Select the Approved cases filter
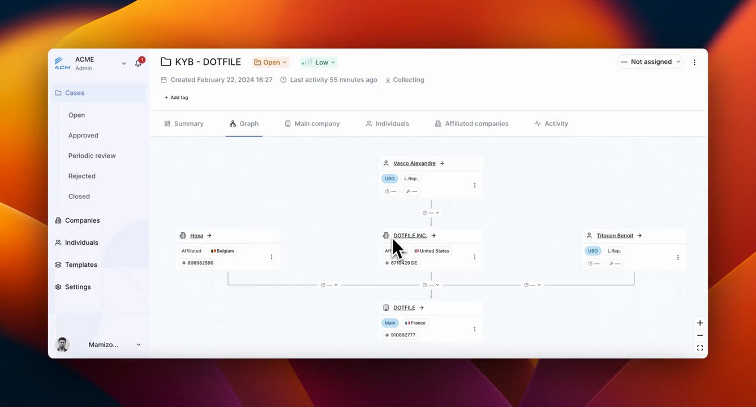The image size is (756, 407). pos(83,135)
